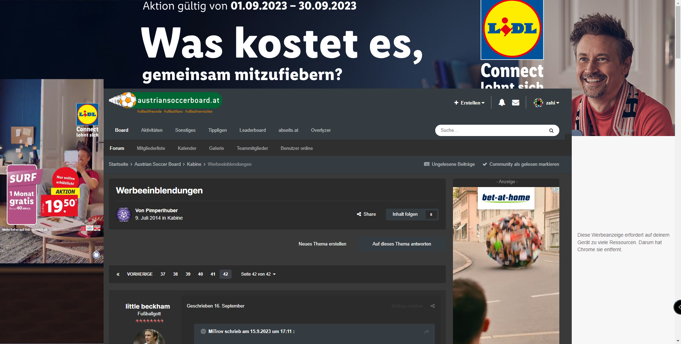Click the black side tab arrow at right edge

coord(678,307)
